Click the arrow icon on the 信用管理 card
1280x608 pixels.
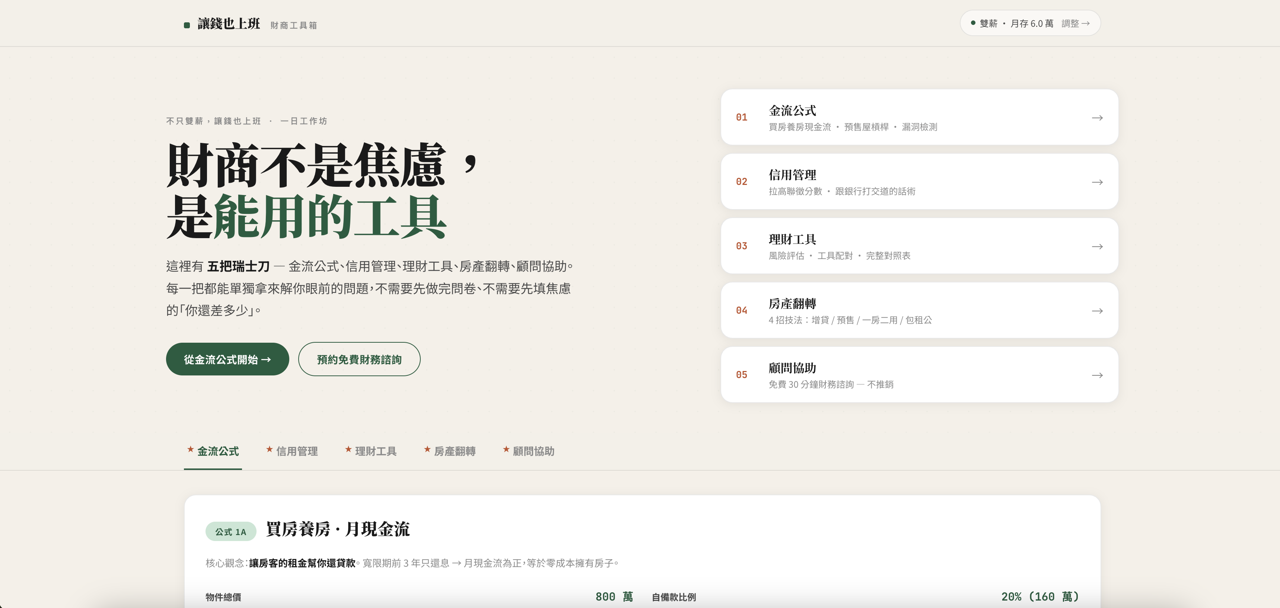[1097, 182]
